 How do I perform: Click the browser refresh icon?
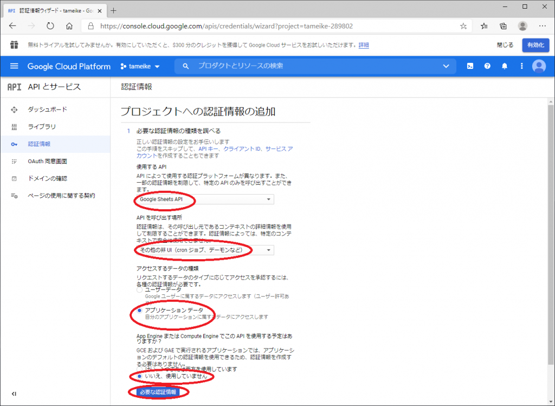pyautogui.click(x=50, y=26)
